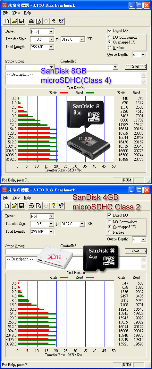Click context help arrow icon in [-m-] window
The width and height of the screenshot is (152, 369).
(x=61, y=21)
